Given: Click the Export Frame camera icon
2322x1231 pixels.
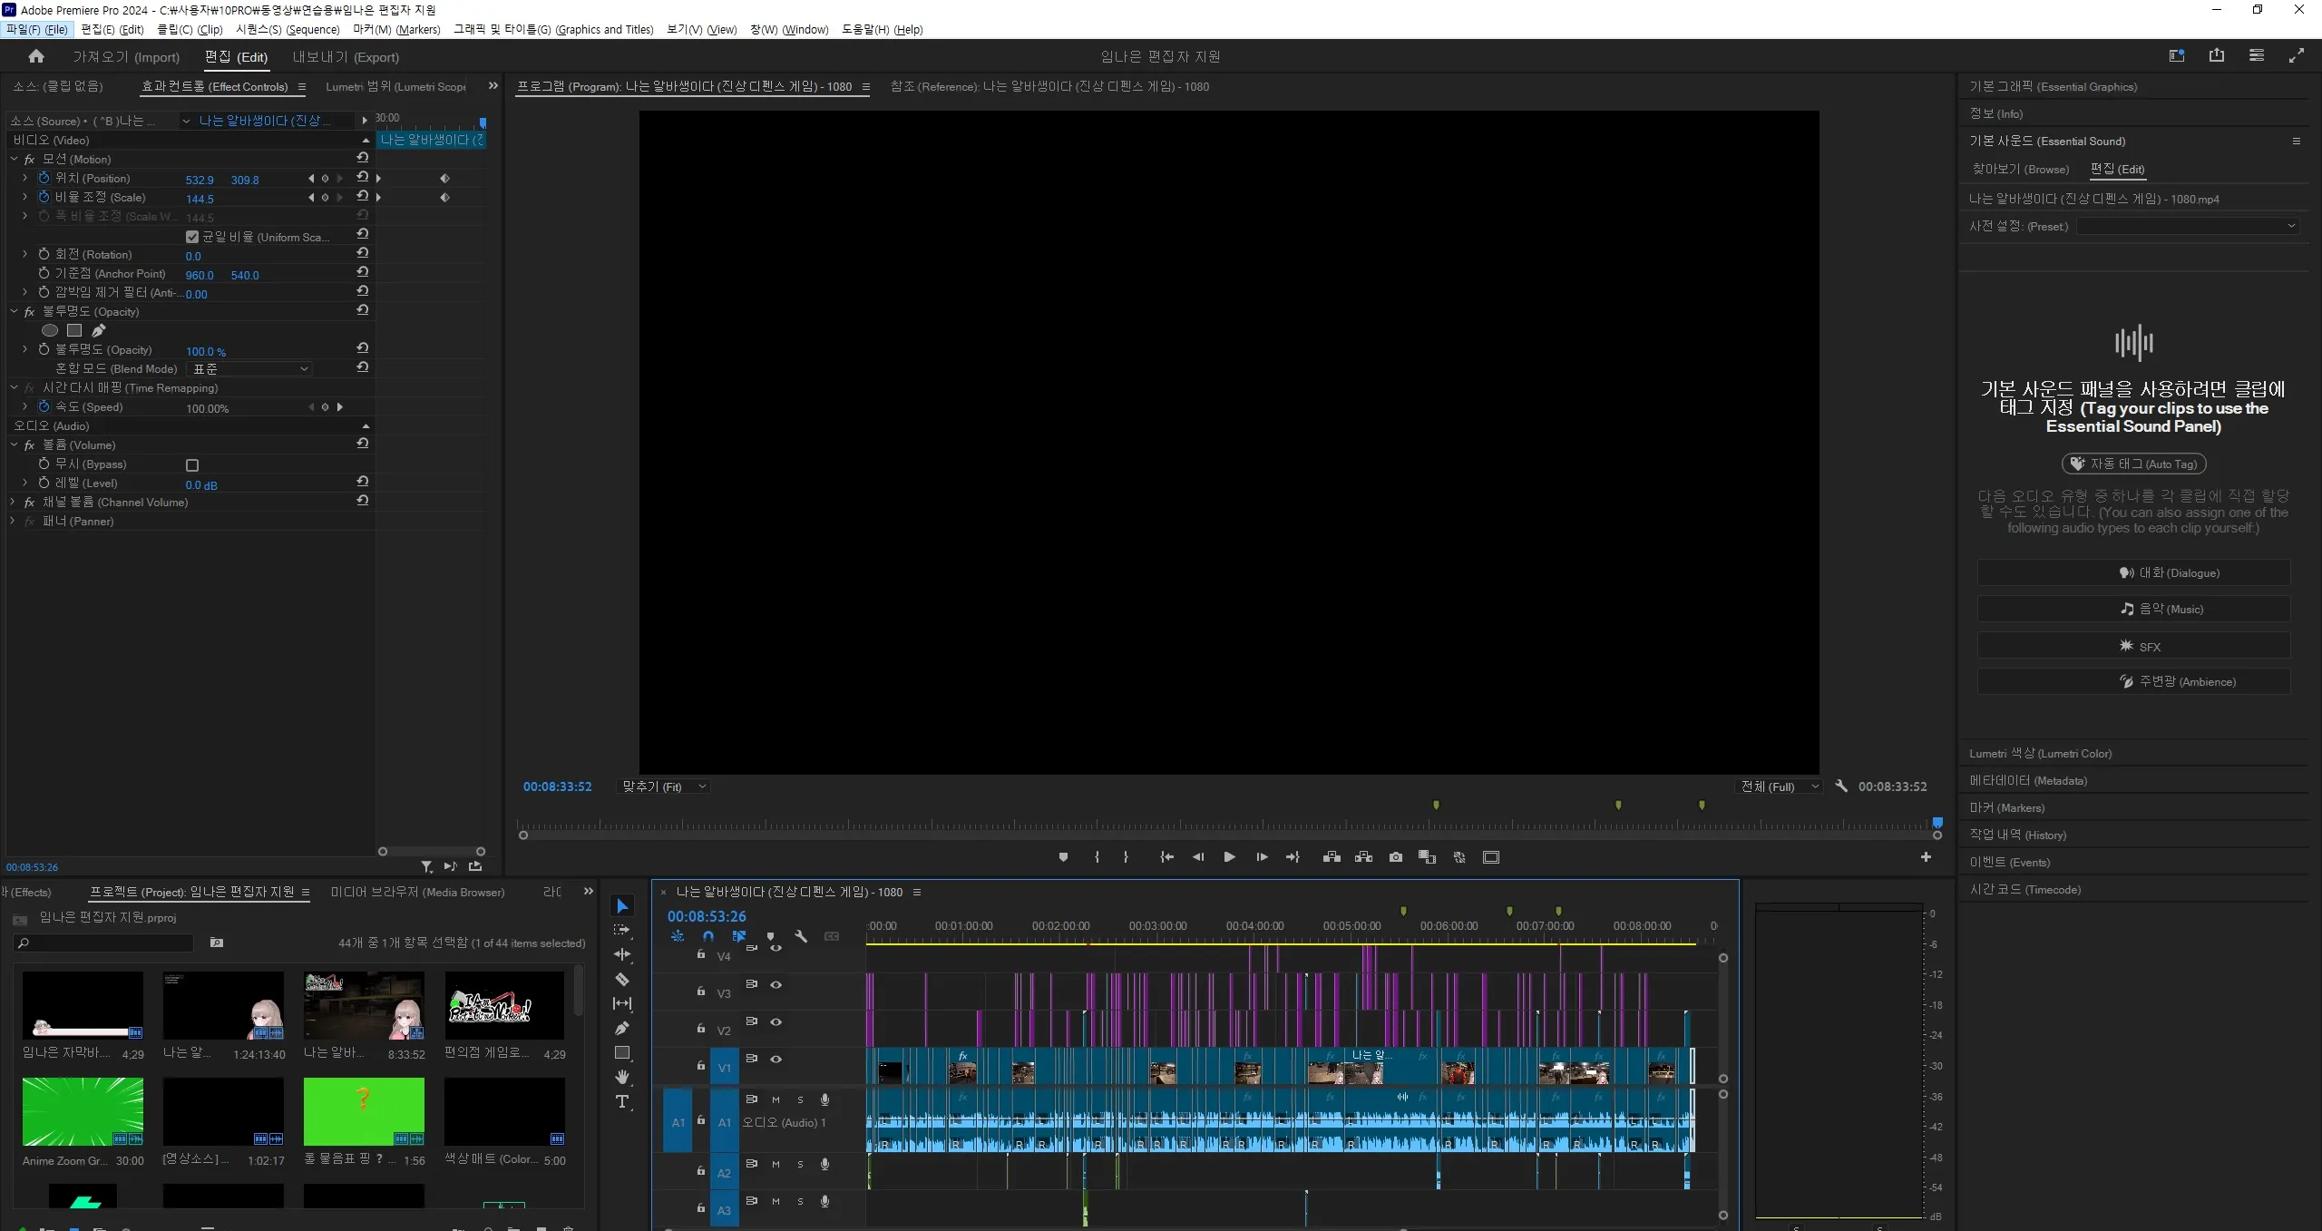Looking at the screenshot, I should [1395, 857].
